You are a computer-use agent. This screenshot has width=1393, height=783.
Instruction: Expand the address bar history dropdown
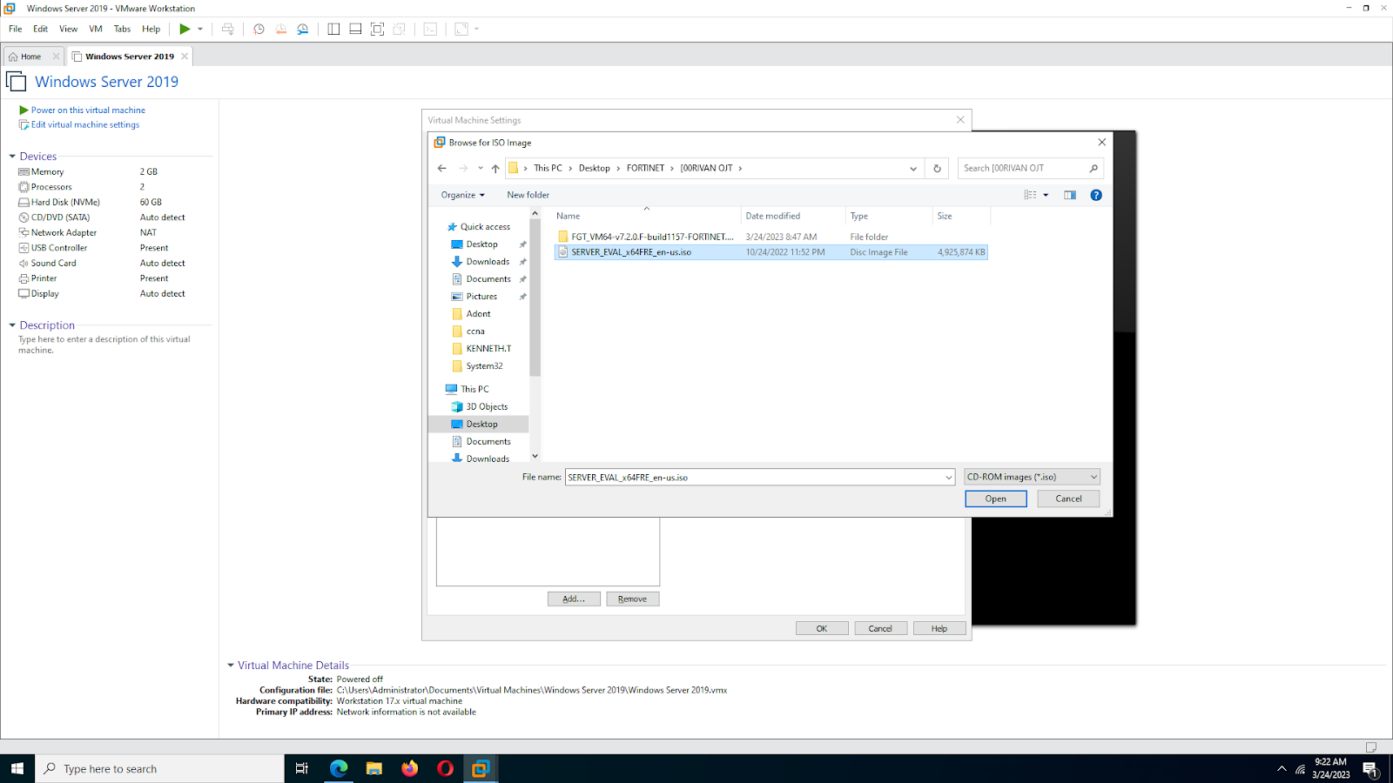tap(913, 169)
